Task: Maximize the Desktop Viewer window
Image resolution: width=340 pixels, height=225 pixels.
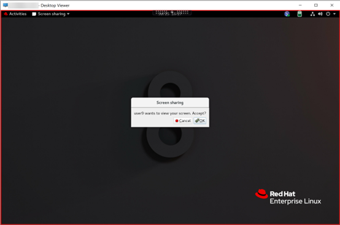Action: tap(316, 5)
